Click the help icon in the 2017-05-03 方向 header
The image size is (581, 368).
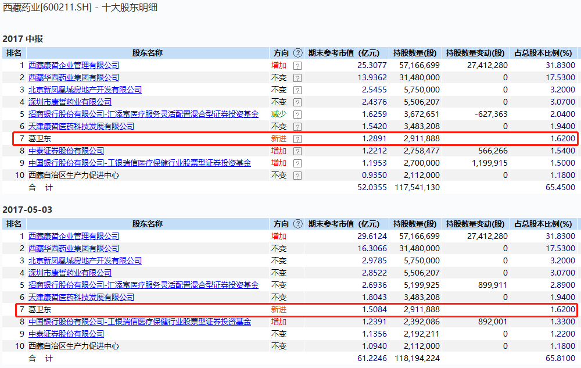coord(298,224)
